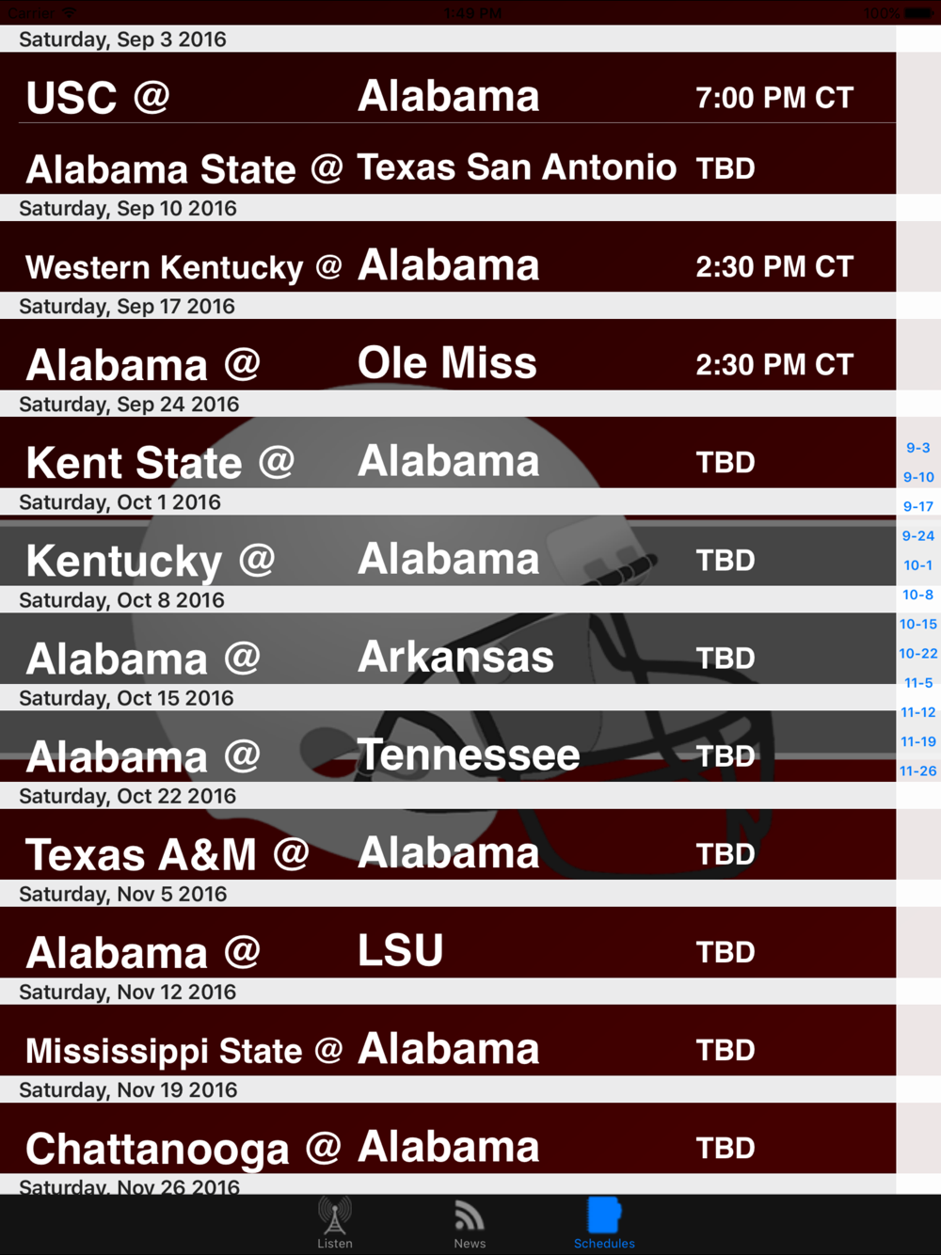This screenshot has height=1255, width=941.
Task: Open the Listen radio tower tab
Action: click(335, 1223)
